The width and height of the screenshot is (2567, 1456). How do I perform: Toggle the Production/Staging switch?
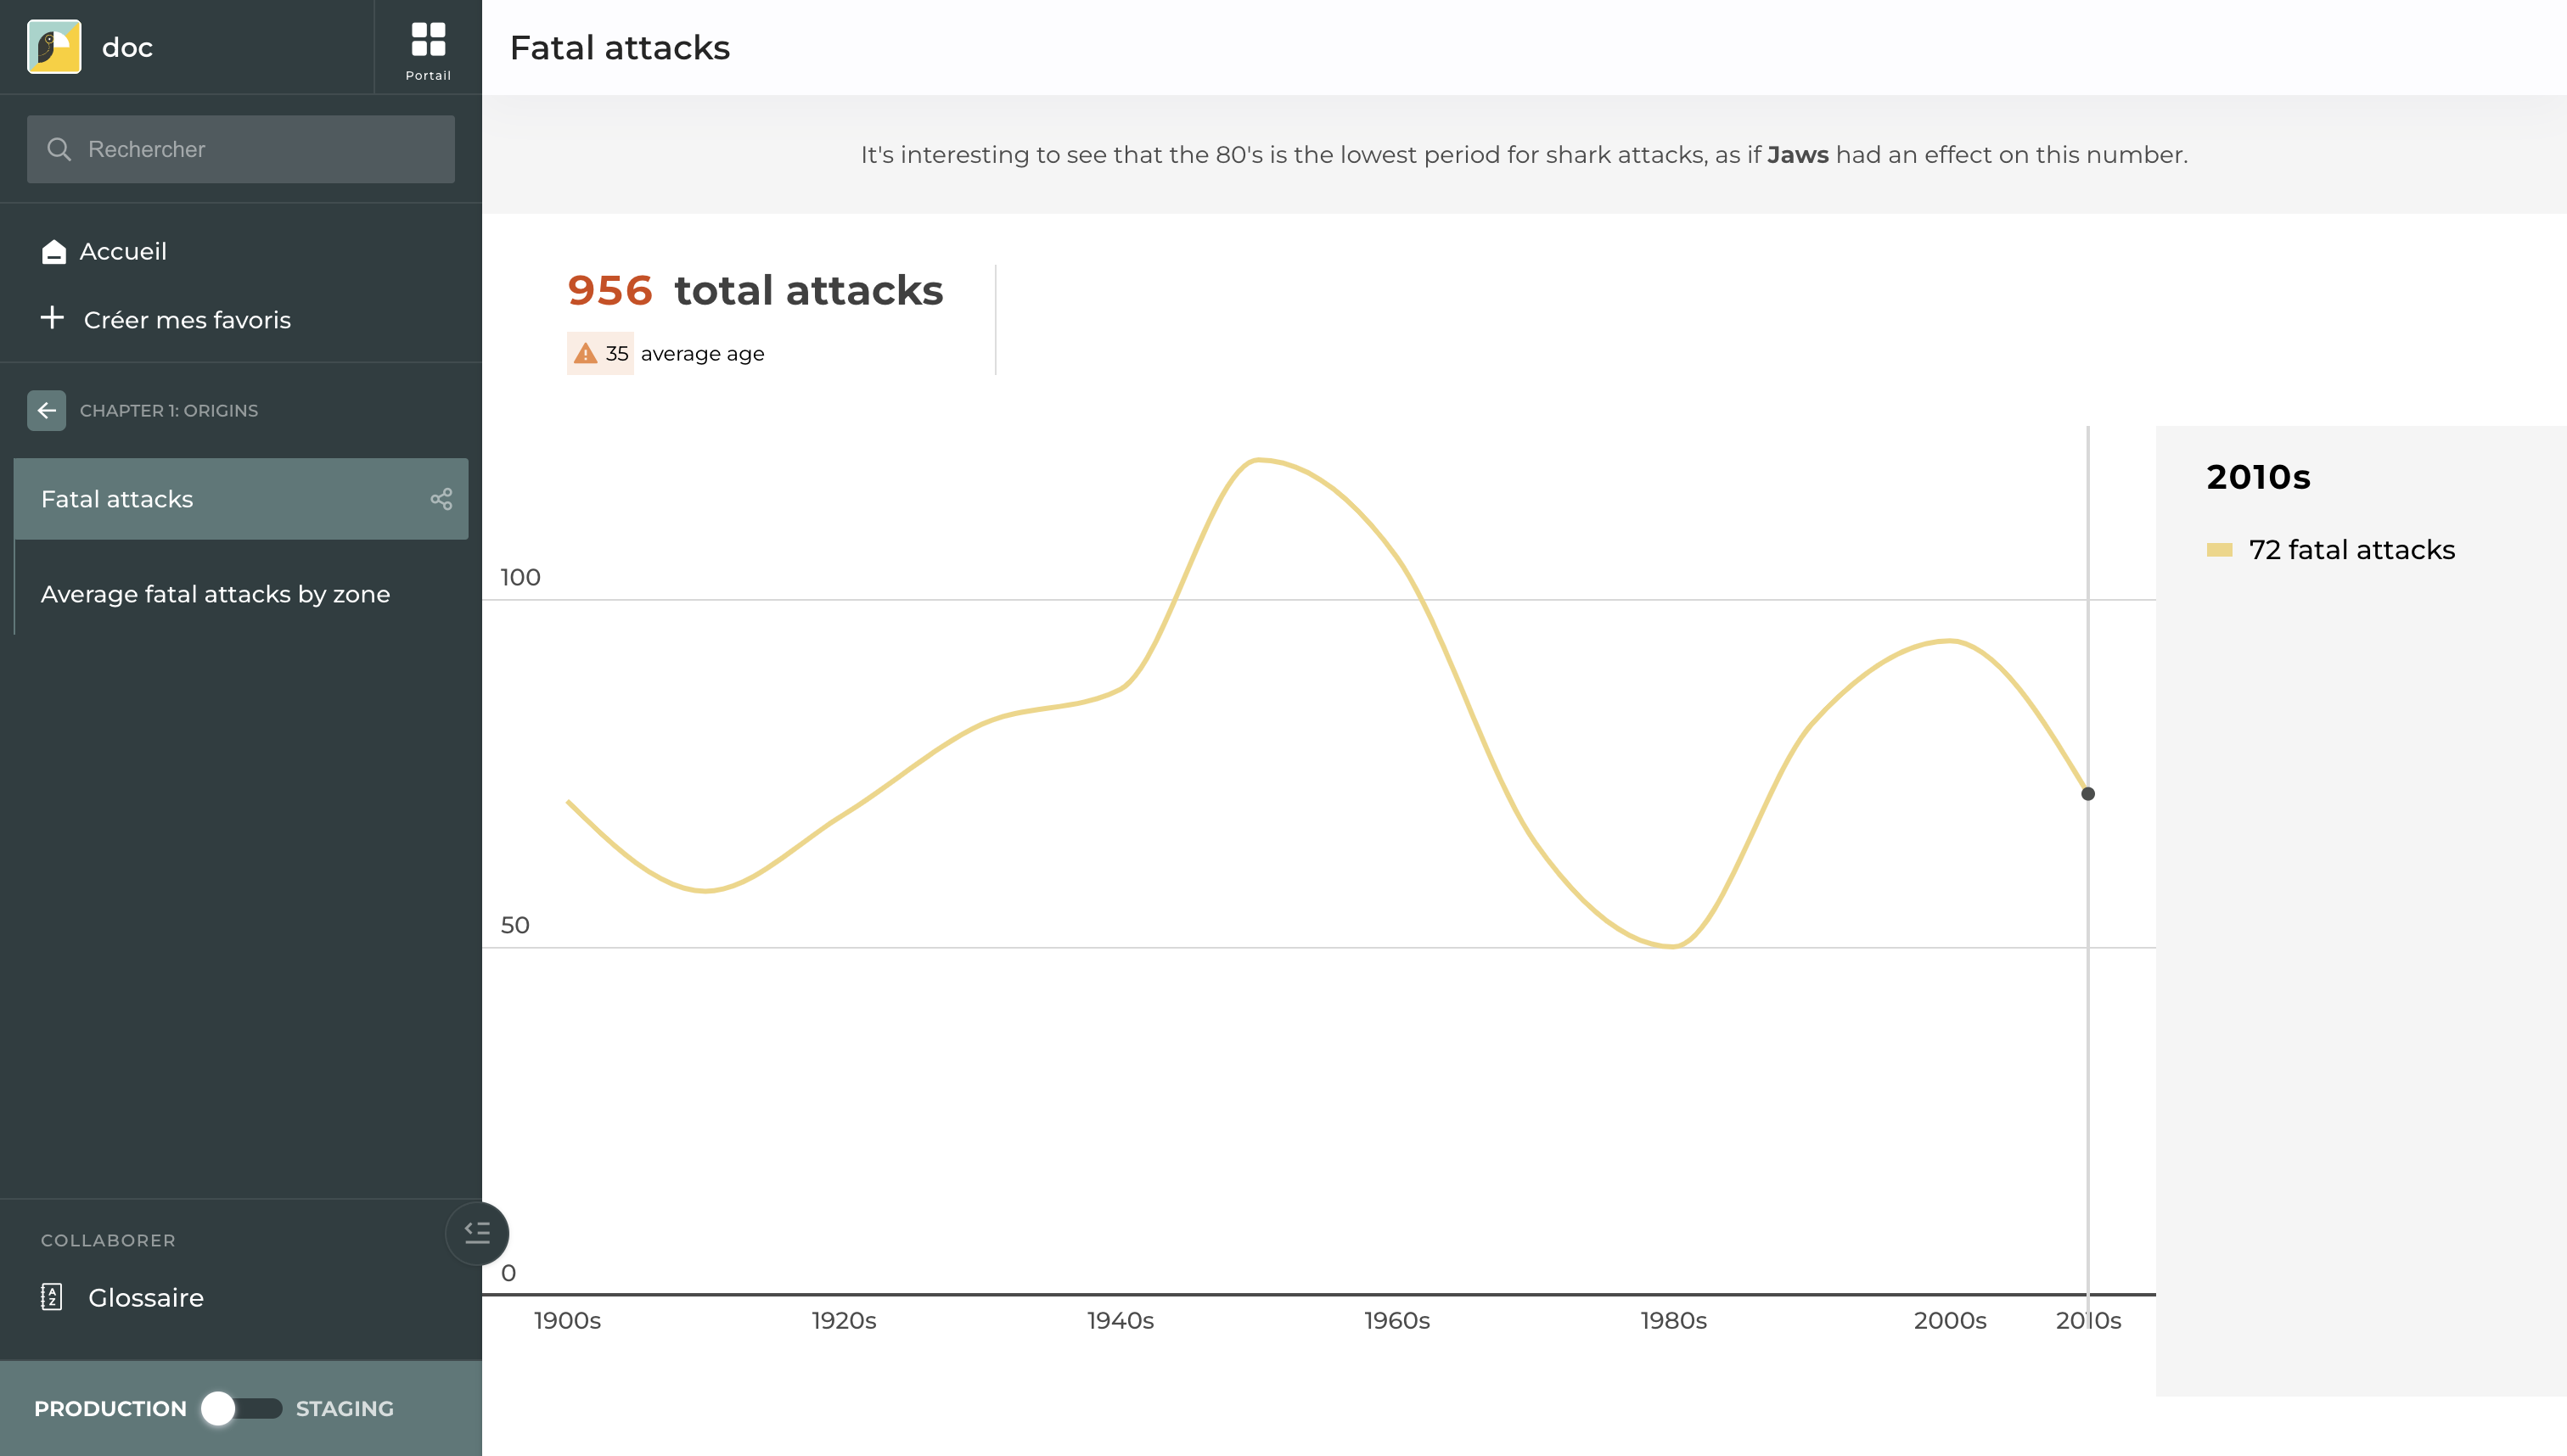pyautogui.click(x=241, y=1408)
